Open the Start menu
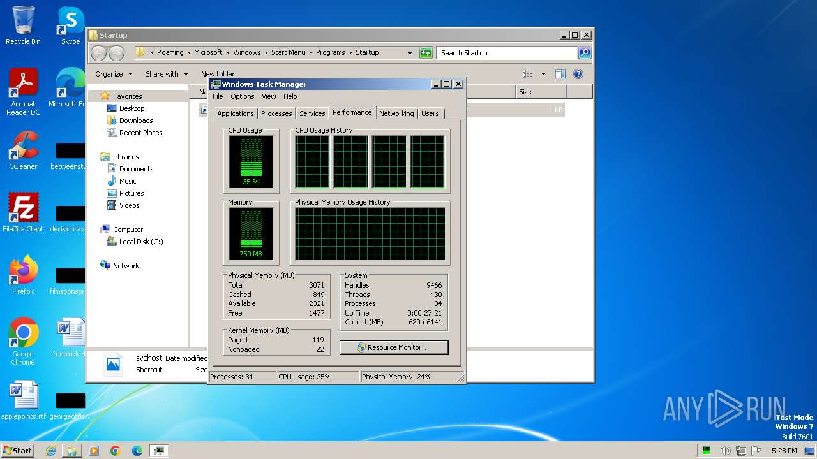 coord(17,451)
